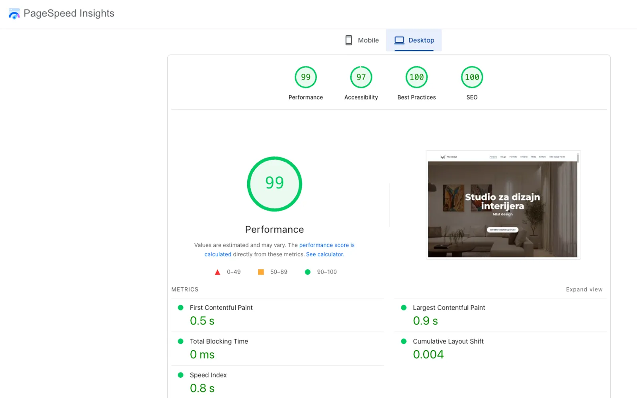
Task: Click the orange square 50–89 legend icon
Action: (x=261, y=272)
